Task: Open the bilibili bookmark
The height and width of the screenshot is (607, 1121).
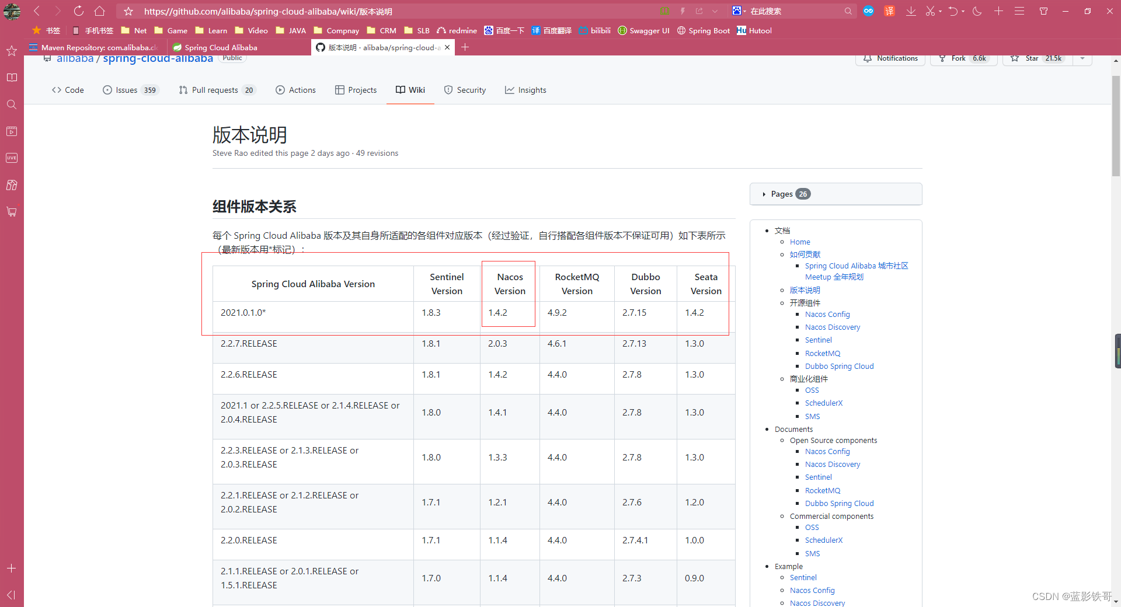Action: pos(595,30)
